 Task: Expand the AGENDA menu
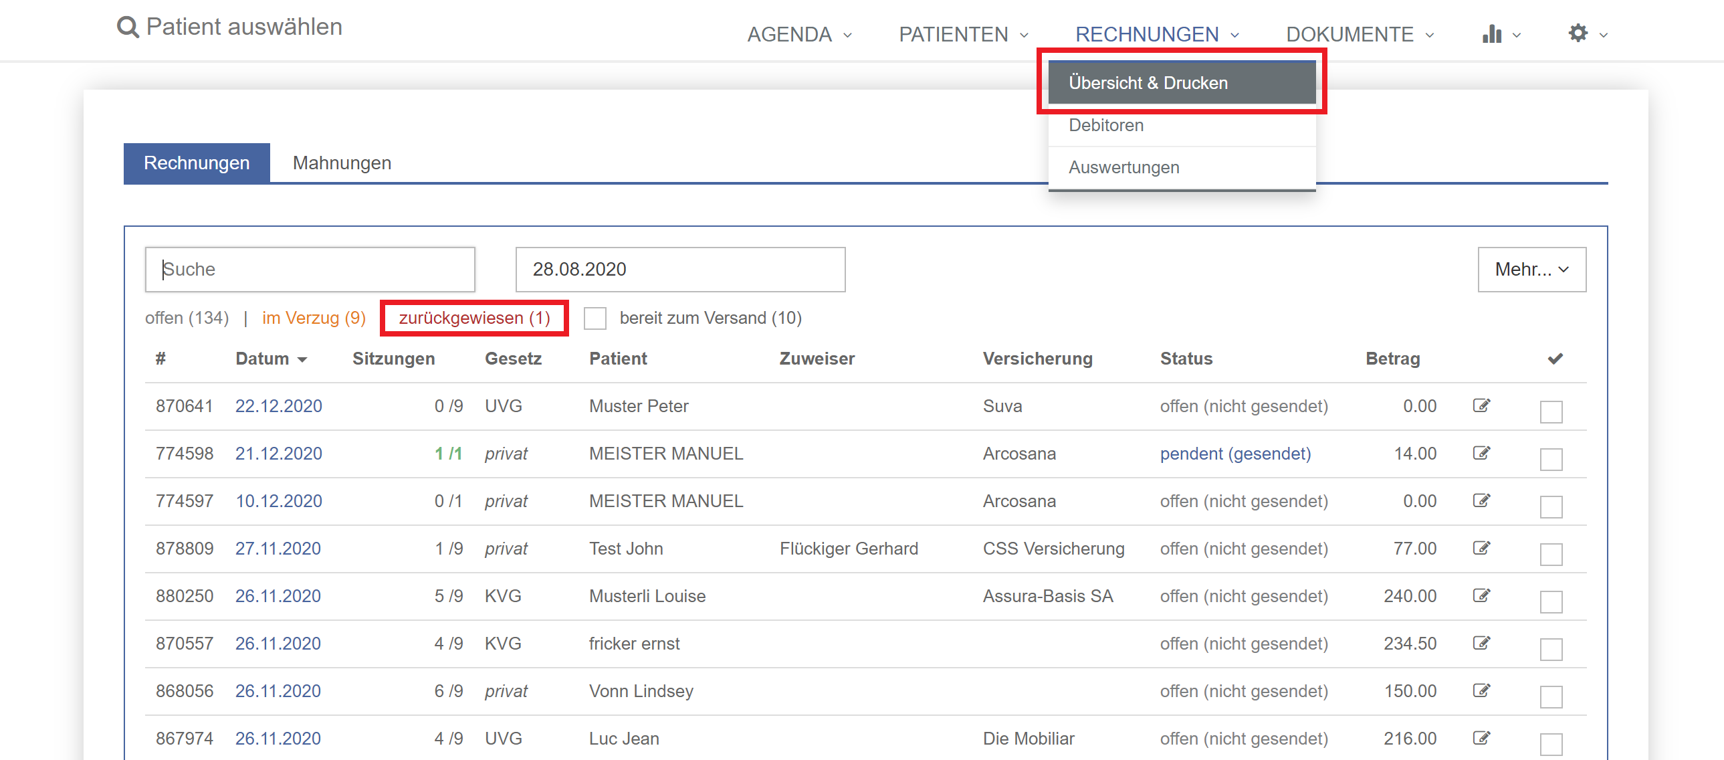pos(799,34)
